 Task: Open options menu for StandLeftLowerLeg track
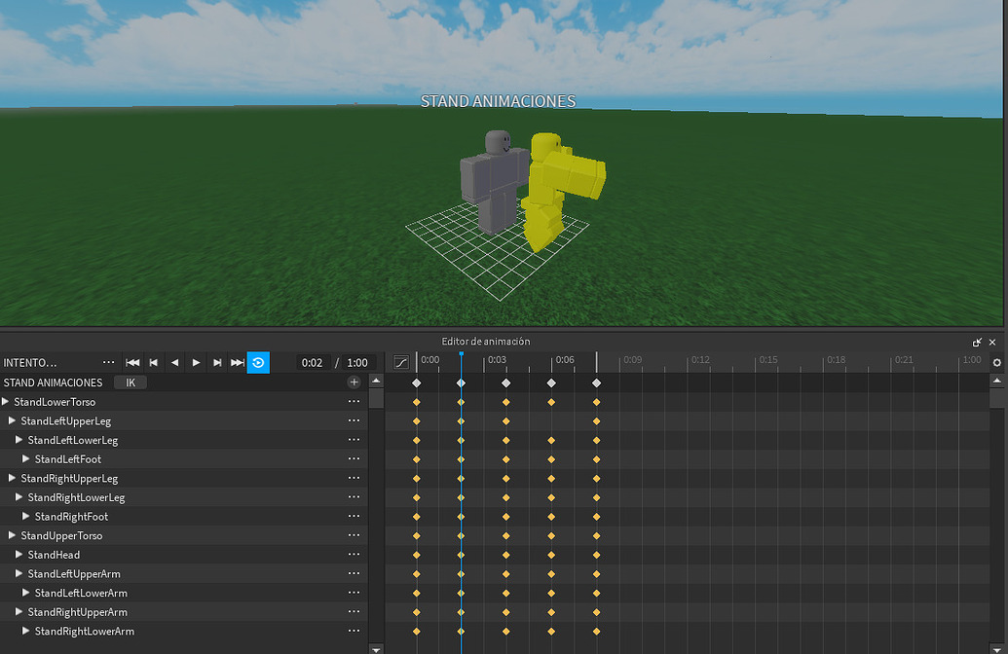click(354, 440)
